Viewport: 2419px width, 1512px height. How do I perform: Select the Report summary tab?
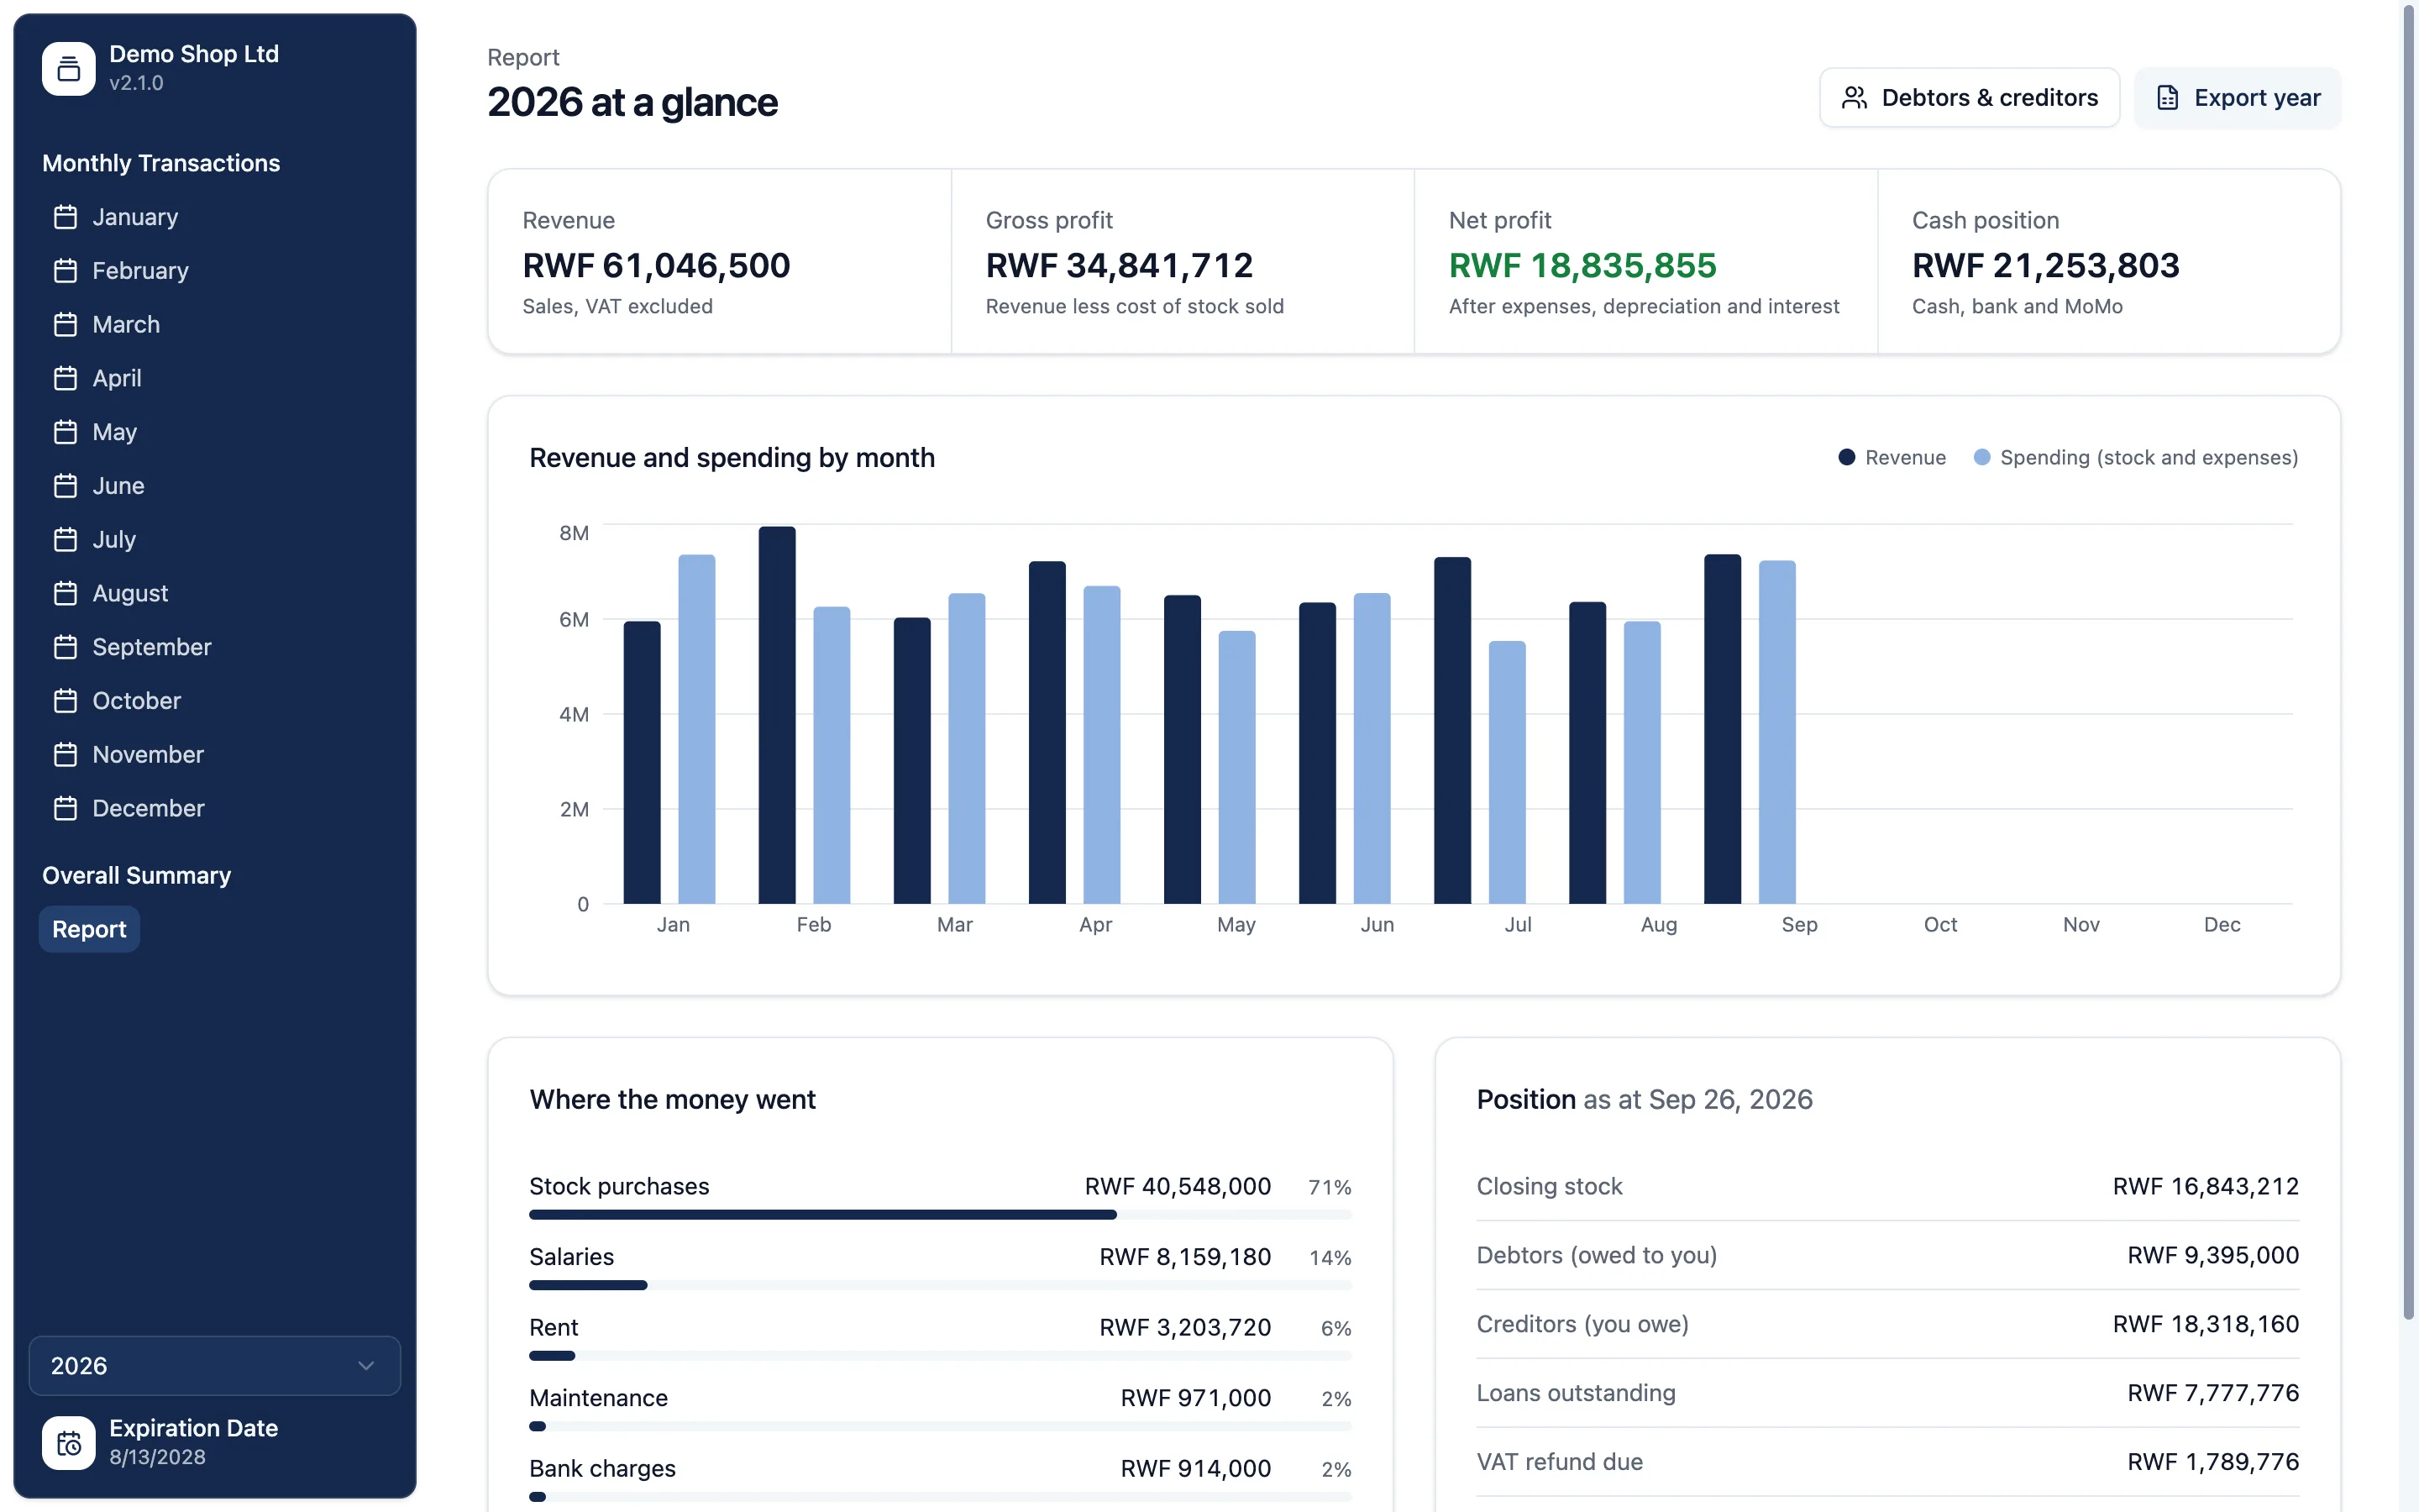coord(89,929)
